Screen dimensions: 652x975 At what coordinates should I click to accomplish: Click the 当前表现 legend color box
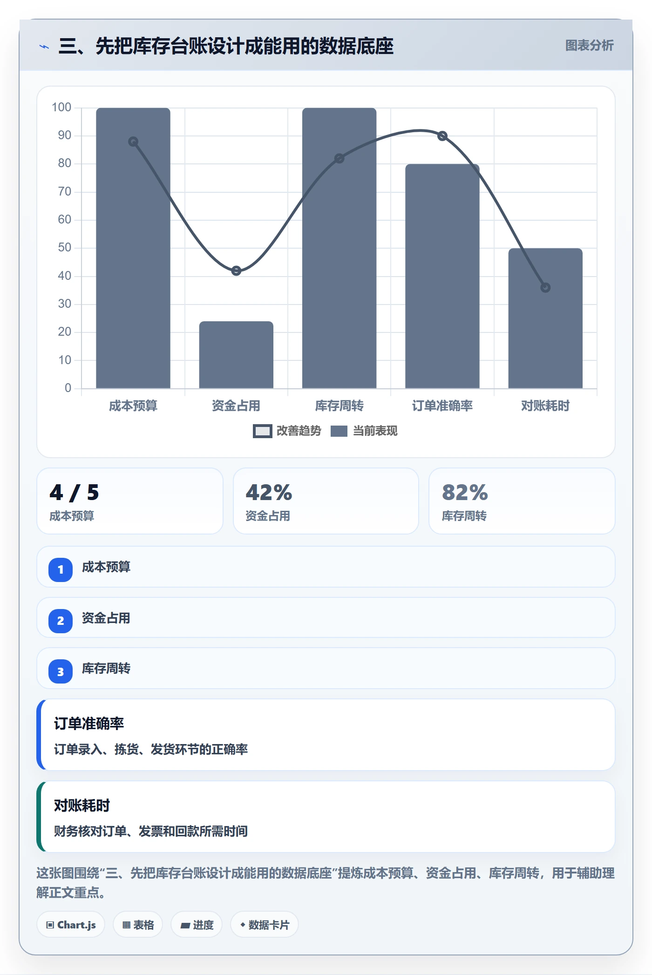tap(339, 431)
